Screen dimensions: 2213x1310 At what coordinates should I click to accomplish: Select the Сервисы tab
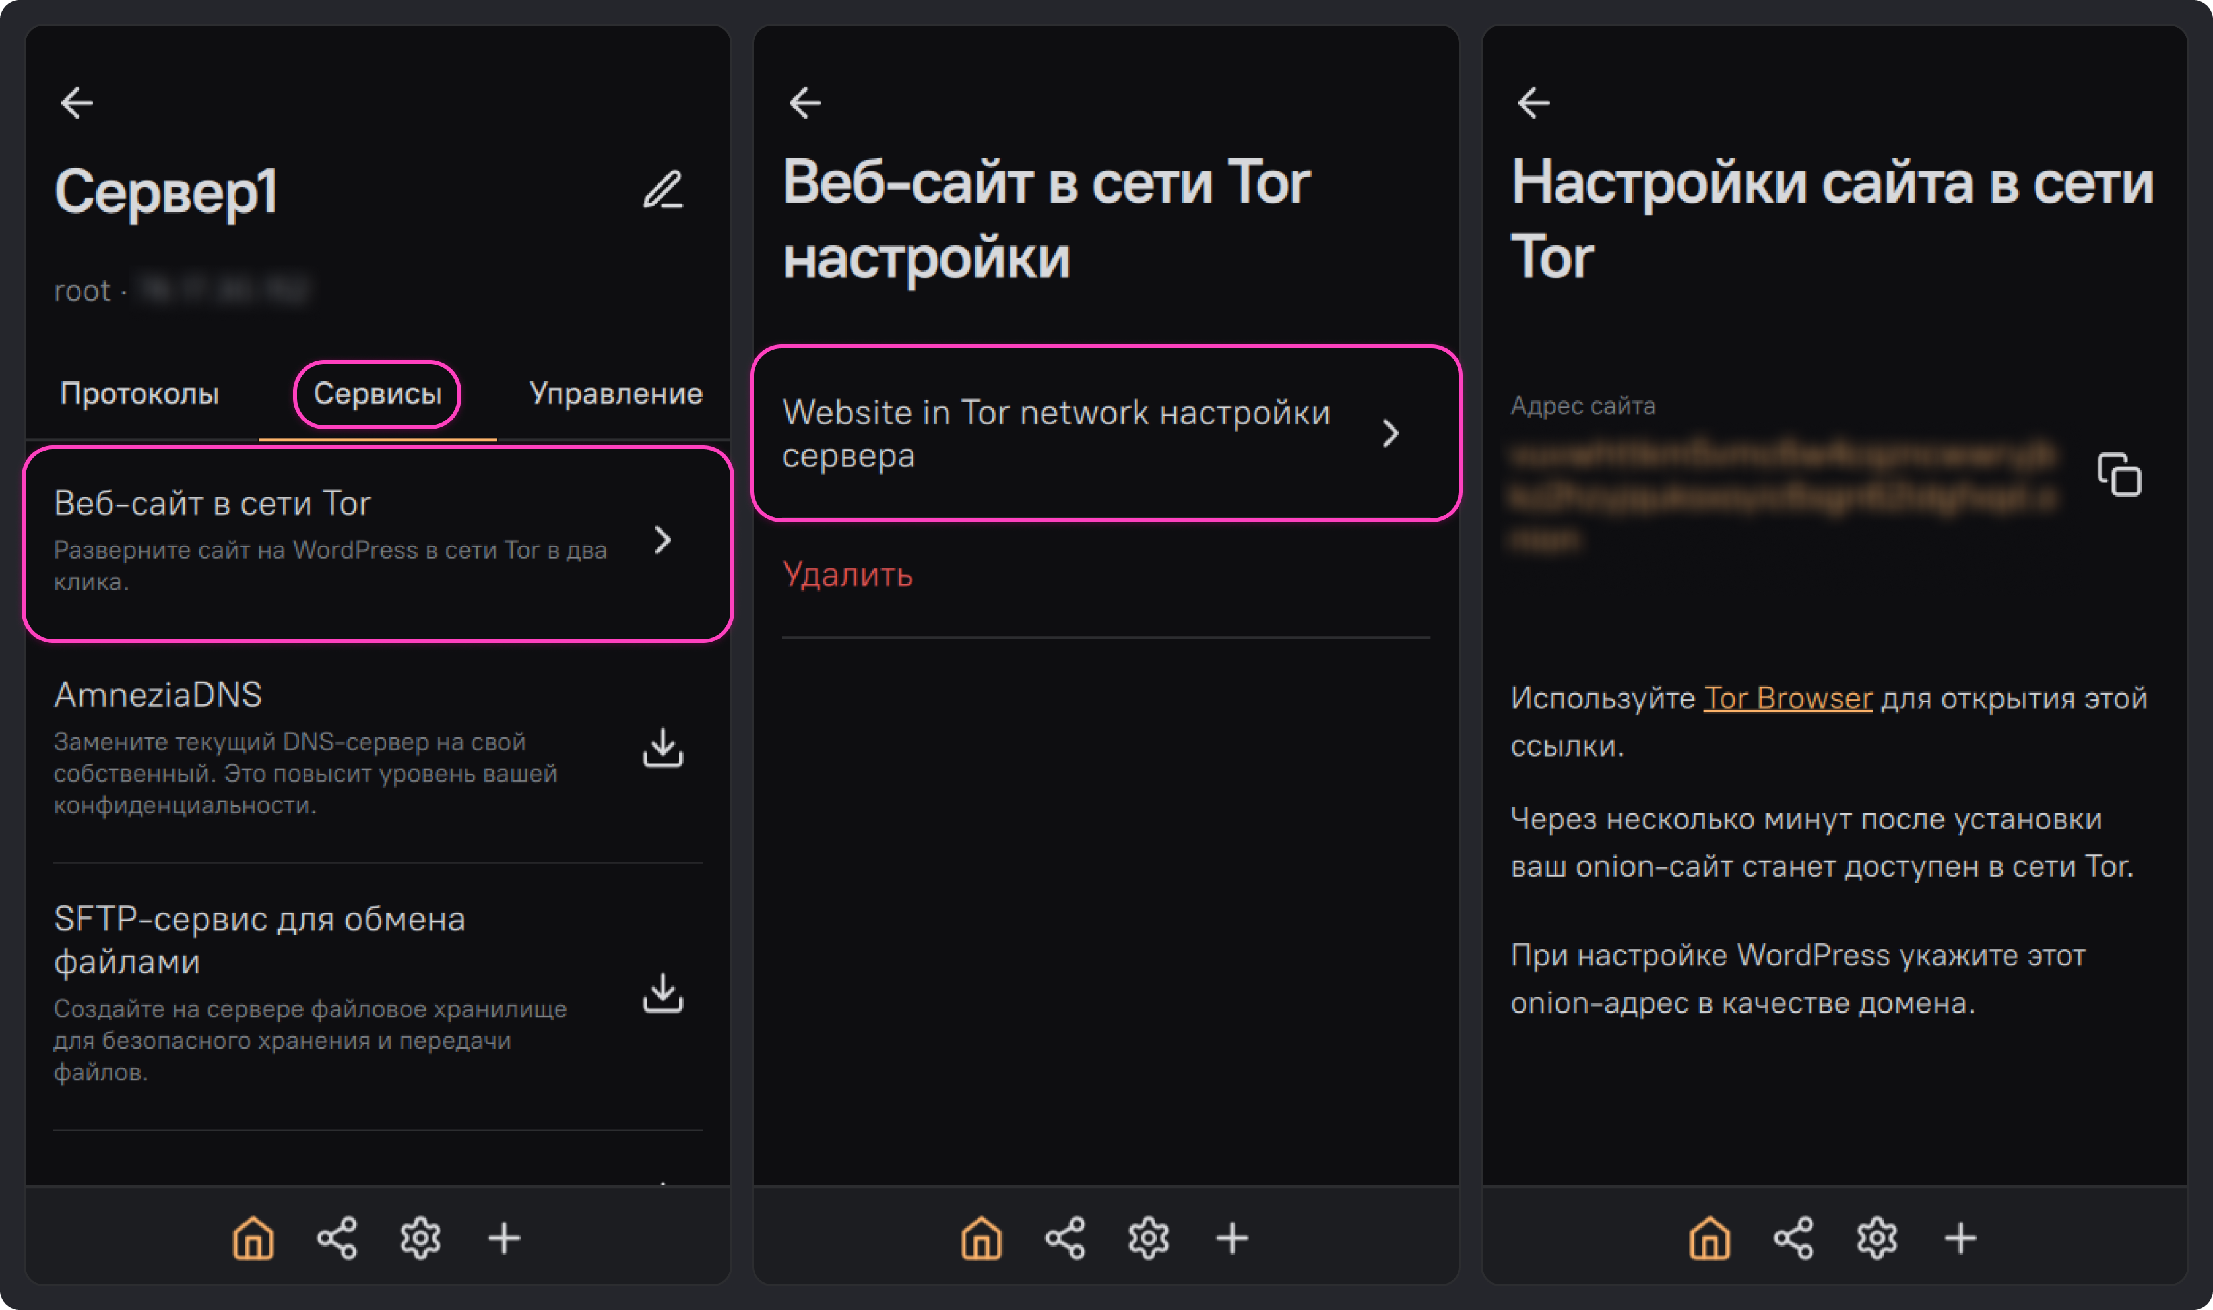click(x=377, y=394)
